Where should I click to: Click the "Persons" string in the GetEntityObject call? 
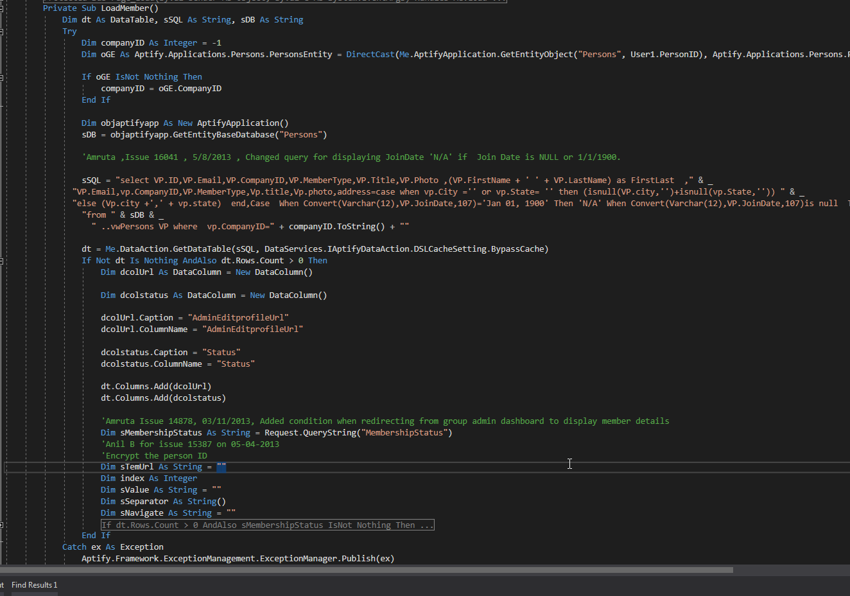point(599,55)
